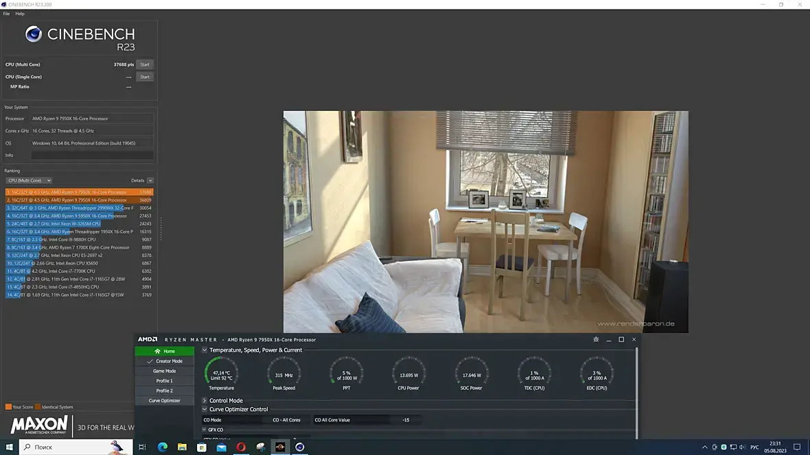Select Creator Mode in Ryzen Master
Screen dimensions: 810x455
coord(164,361)
